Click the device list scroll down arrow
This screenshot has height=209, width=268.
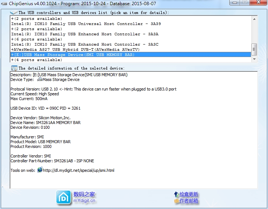254,59
